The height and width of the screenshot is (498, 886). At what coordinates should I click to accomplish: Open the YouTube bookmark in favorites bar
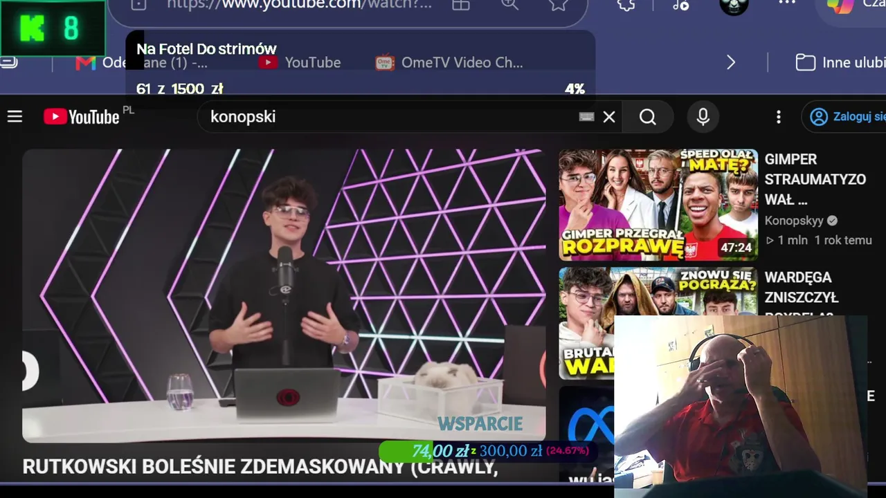(300, 62)
